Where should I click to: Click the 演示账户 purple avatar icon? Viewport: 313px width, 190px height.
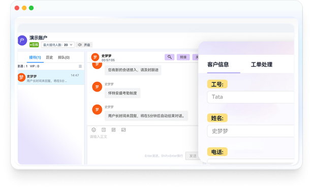click(x=22, y=41)
